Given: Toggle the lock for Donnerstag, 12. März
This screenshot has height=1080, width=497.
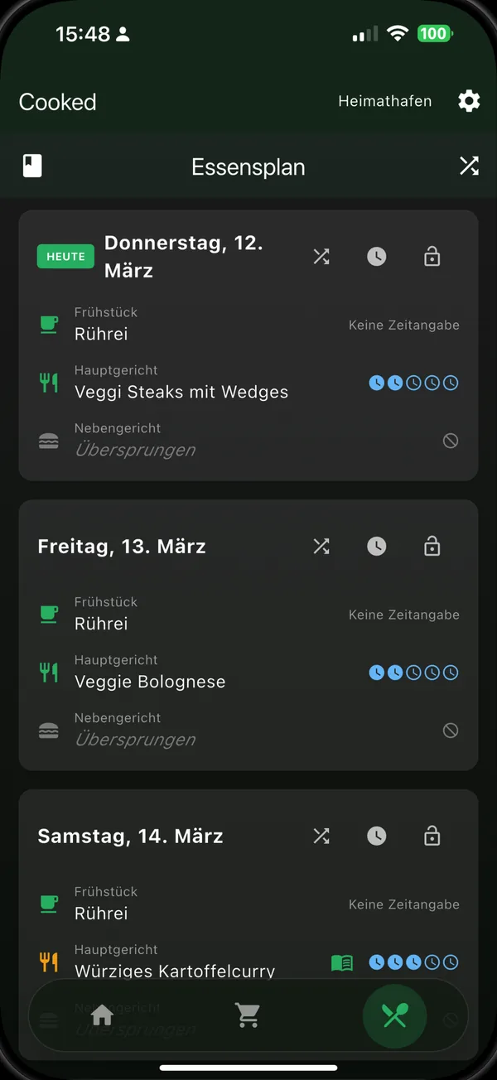Looking at the screenshot, I should click(x=432, y=257).
